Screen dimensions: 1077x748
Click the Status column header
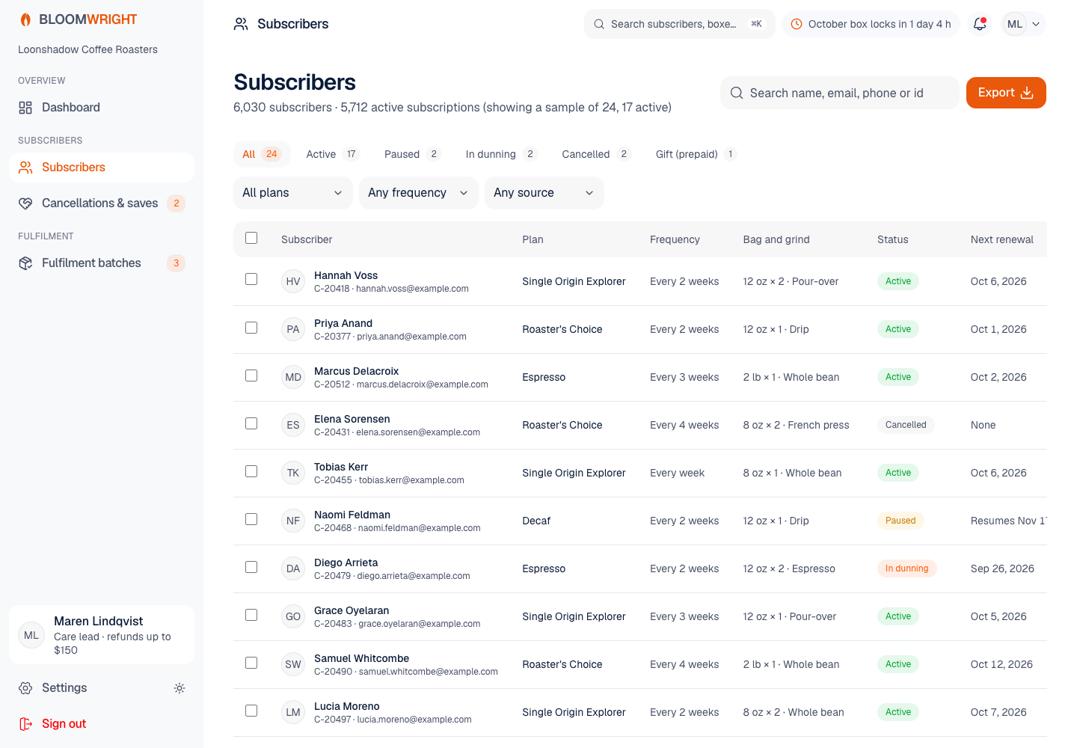pyautogui.click(x=892, y=239)
